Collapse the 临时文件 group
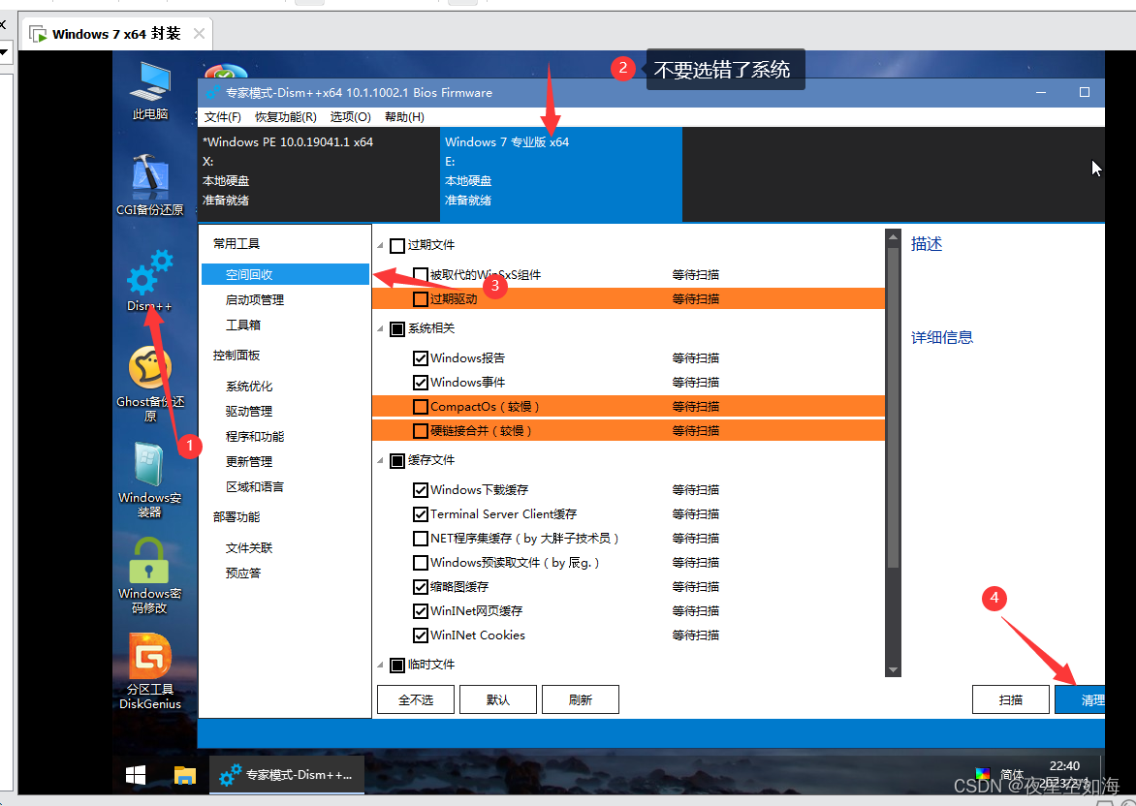 (x=380, y=665)
